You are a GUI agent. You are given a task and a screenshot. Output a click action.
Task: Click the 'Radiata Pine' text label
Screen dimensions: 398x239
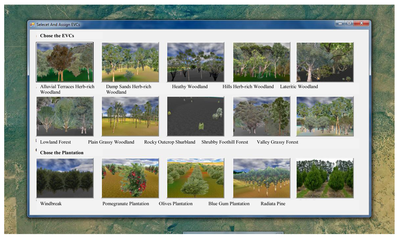pyautogui.click(x=273, y=204)
